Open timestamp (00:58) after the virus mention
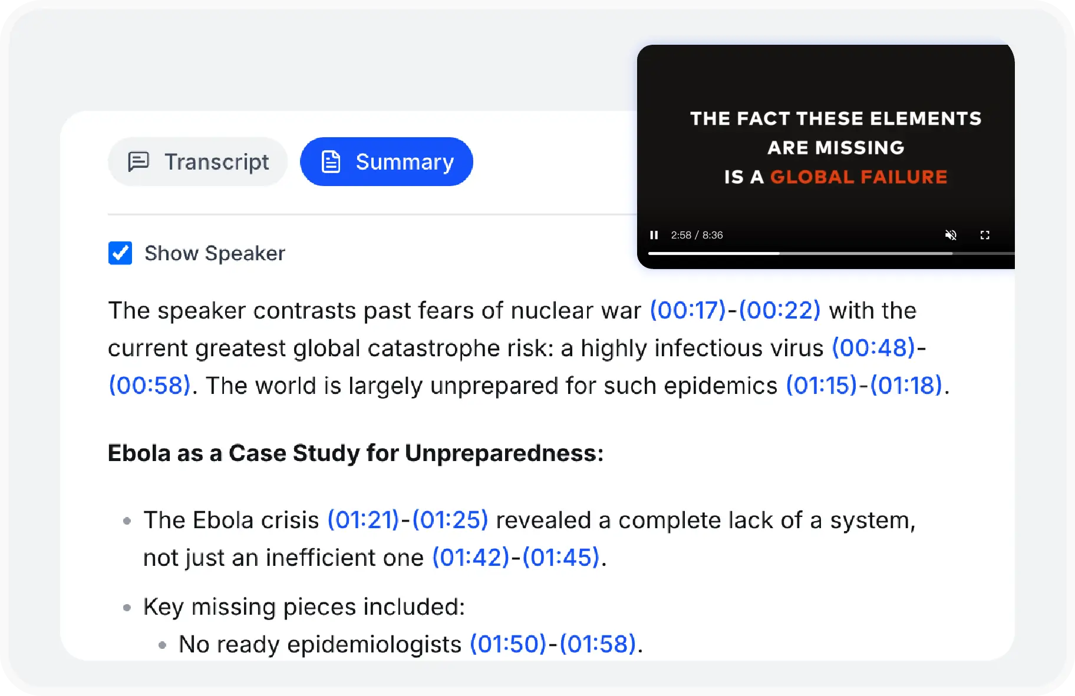The width and height of the screenshot is (1075, 696). 148,386
